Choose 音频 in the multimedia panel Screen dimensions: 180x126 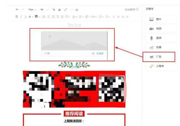(x=159, y=38)
